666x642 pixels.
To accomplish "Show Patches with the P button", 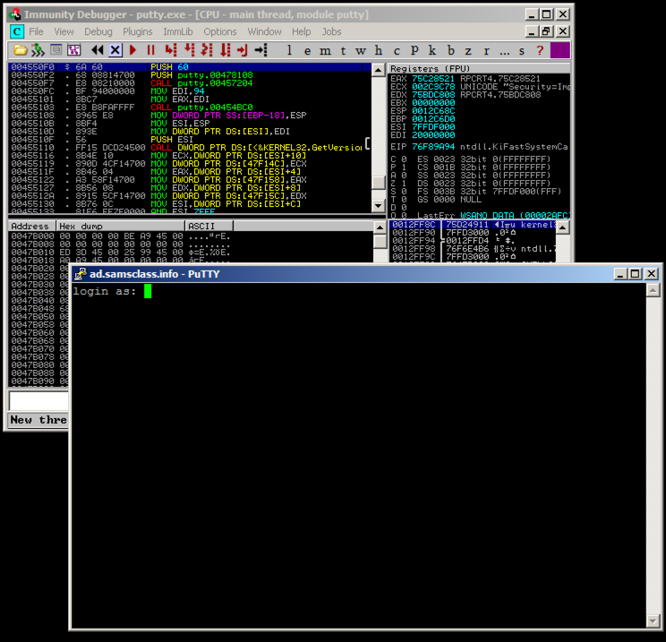I will tap(414, 50).
